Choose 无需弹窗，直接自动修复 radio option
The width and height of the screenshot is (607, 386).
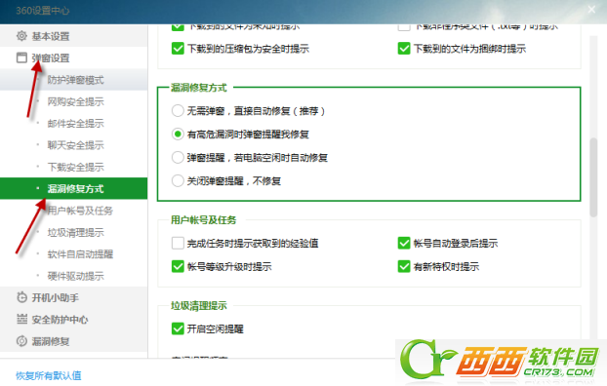tap(178, 111)
